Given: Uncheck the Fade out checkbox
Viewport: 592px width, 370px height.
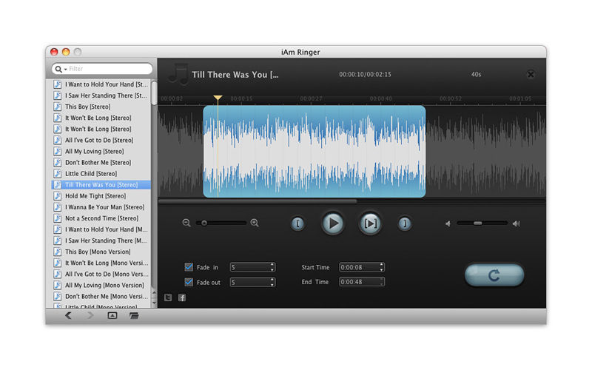Looking at the screenshot, I should tap(189, 282).
